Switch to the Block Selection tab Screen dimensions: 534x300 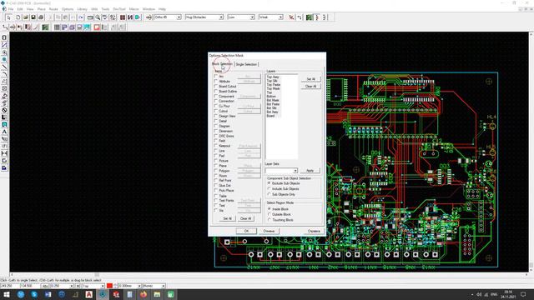click(x=222, y=64)
